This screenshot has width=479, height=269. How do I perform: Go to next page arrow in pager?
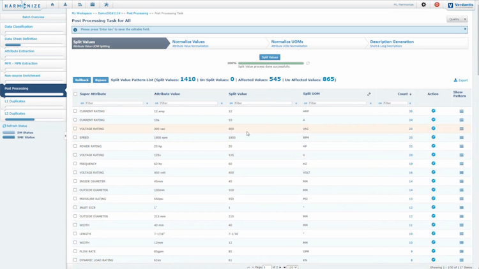click(280, 267)
